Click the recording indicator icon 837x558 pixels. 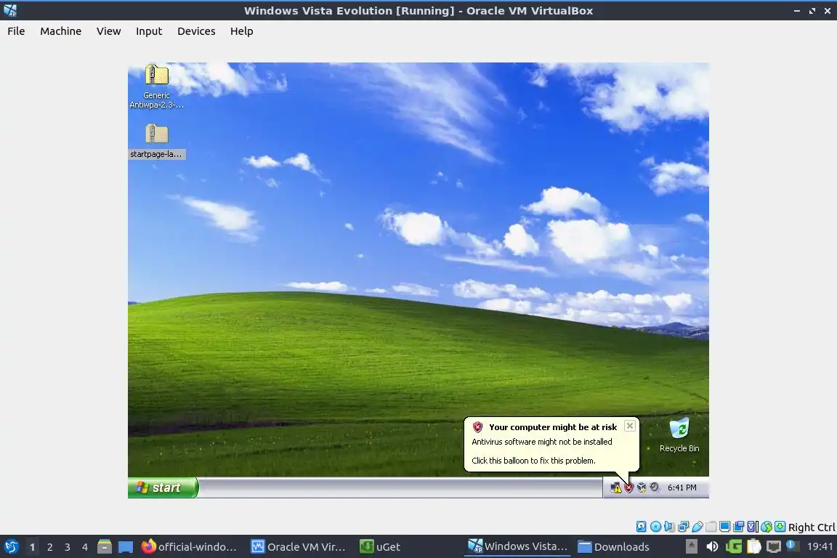(x=738, y=527)
